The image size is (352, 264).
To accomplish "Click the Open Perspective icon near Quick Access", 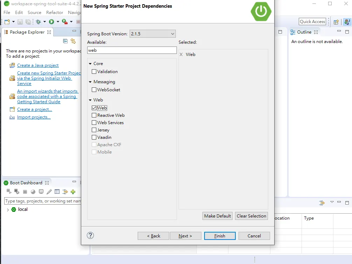I will pyautogui.click(x=336, y=22).
